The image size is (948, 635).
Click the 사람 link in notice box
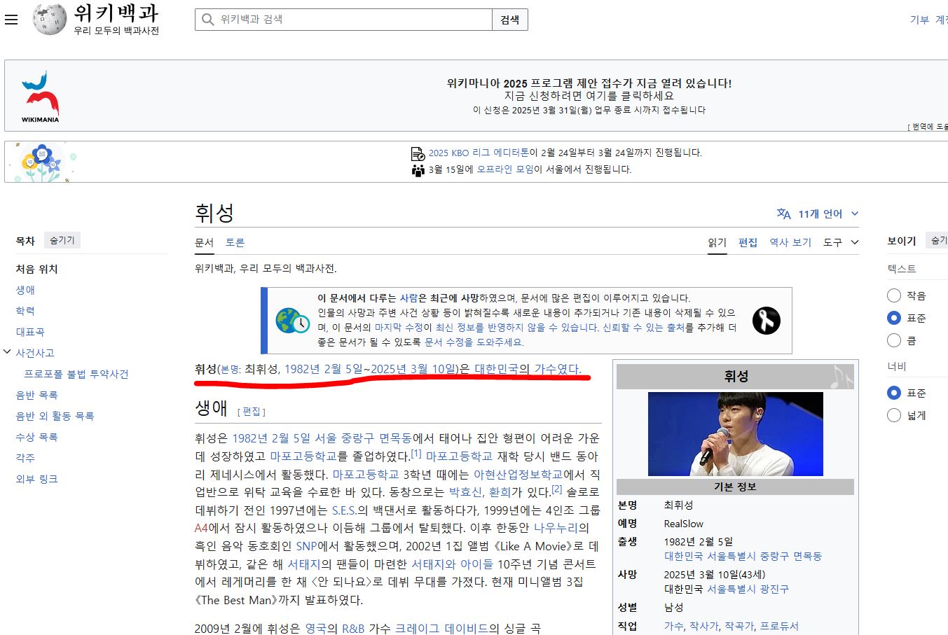(408, 298)
